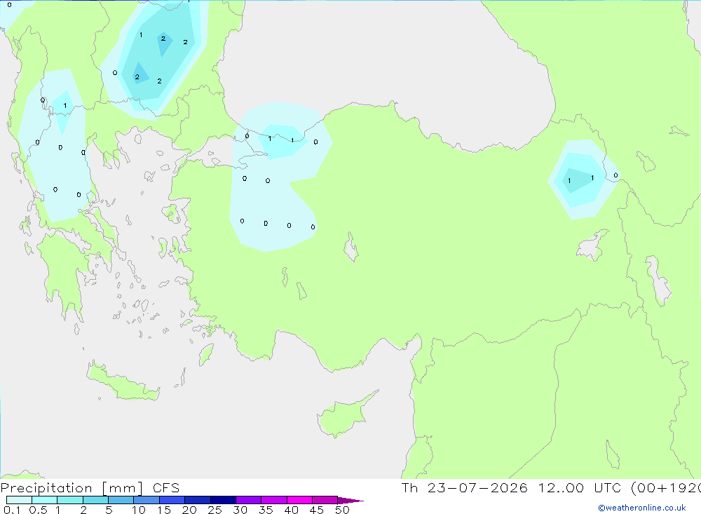Select the 'Th 23-07-2026' forecast date text
The height and width of the screenshot is (514, 701).
(464, 487)
